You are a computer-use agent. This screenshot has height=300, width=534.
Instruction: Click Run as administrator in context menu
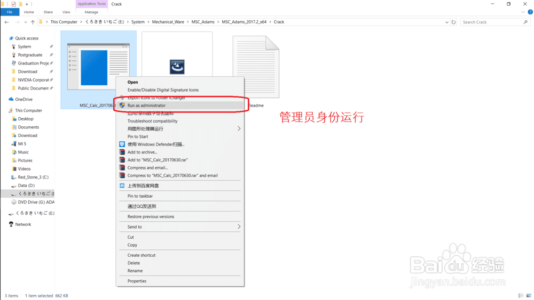[180, 106]
